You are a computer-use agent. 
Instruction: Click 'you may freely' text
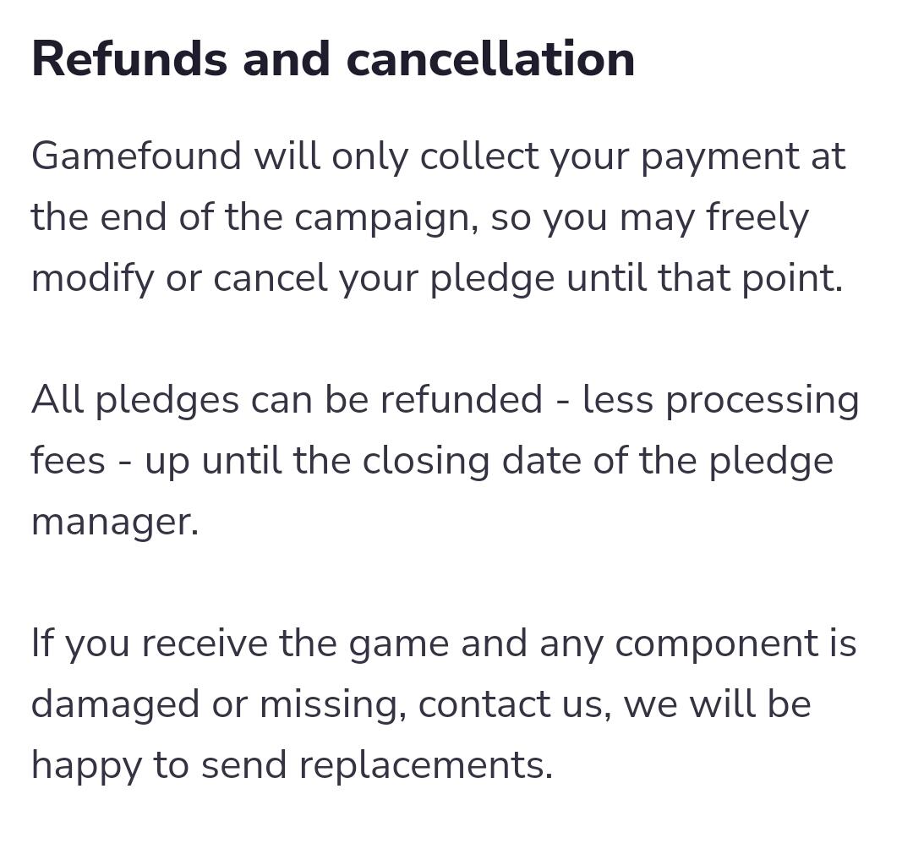click(675, 218)
